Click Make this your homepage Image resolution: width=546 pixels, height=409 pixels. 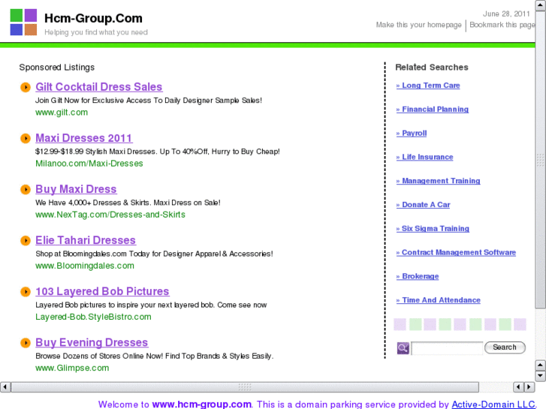coord(418,25)
